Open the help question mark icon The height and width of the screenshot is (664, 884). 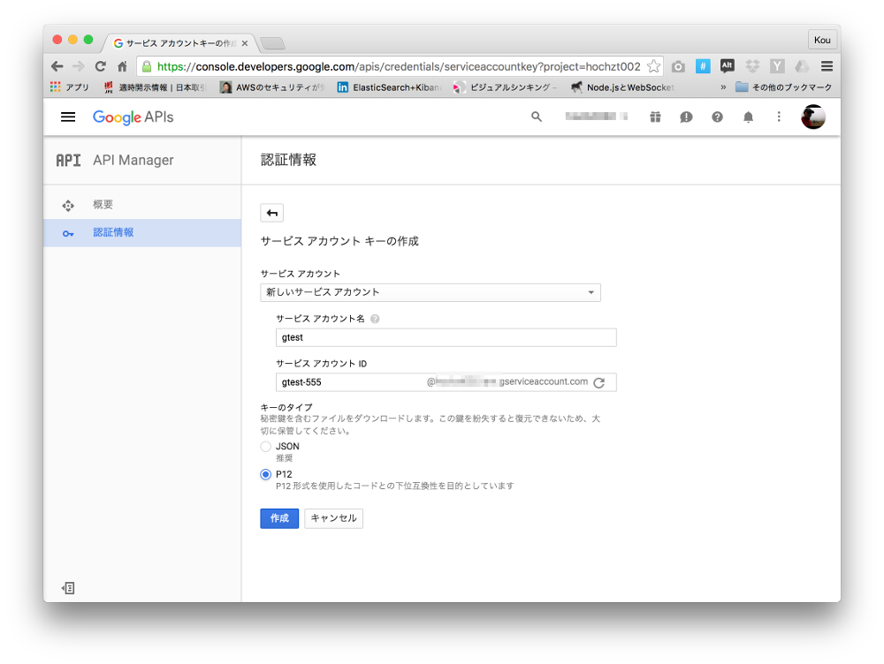click(717, 117)
